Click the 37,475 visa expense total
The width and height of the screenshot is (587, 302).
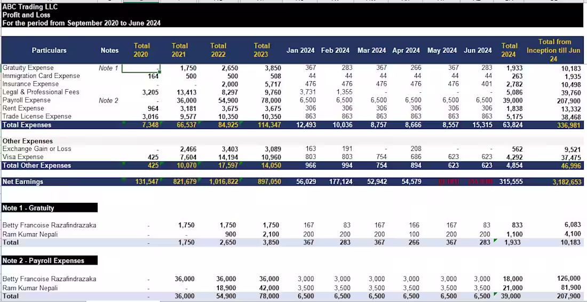click(570, 158)
